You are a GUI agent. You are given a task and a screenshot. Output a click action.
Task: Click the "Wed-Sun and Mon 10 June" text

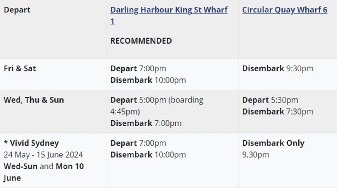click(43, 172)
